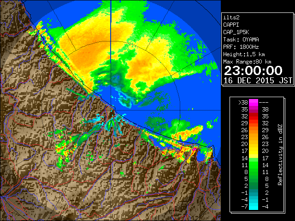
Task: Click the '---' label beside the magenta swatch
Action: 264,102
